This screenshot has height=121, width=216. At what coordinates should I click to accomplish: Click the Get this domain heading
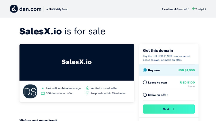coord(158,51)
